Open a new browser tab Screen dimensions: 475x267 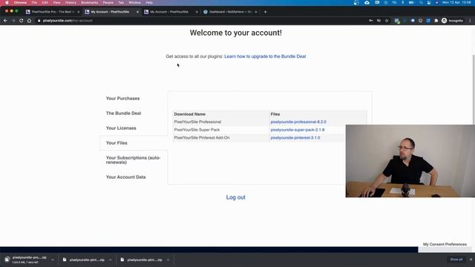266,12
